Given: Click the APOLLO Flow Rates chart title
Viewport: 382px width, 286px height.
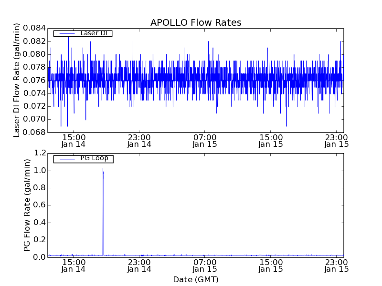Looking at the screenshot, I should point(196,23).
